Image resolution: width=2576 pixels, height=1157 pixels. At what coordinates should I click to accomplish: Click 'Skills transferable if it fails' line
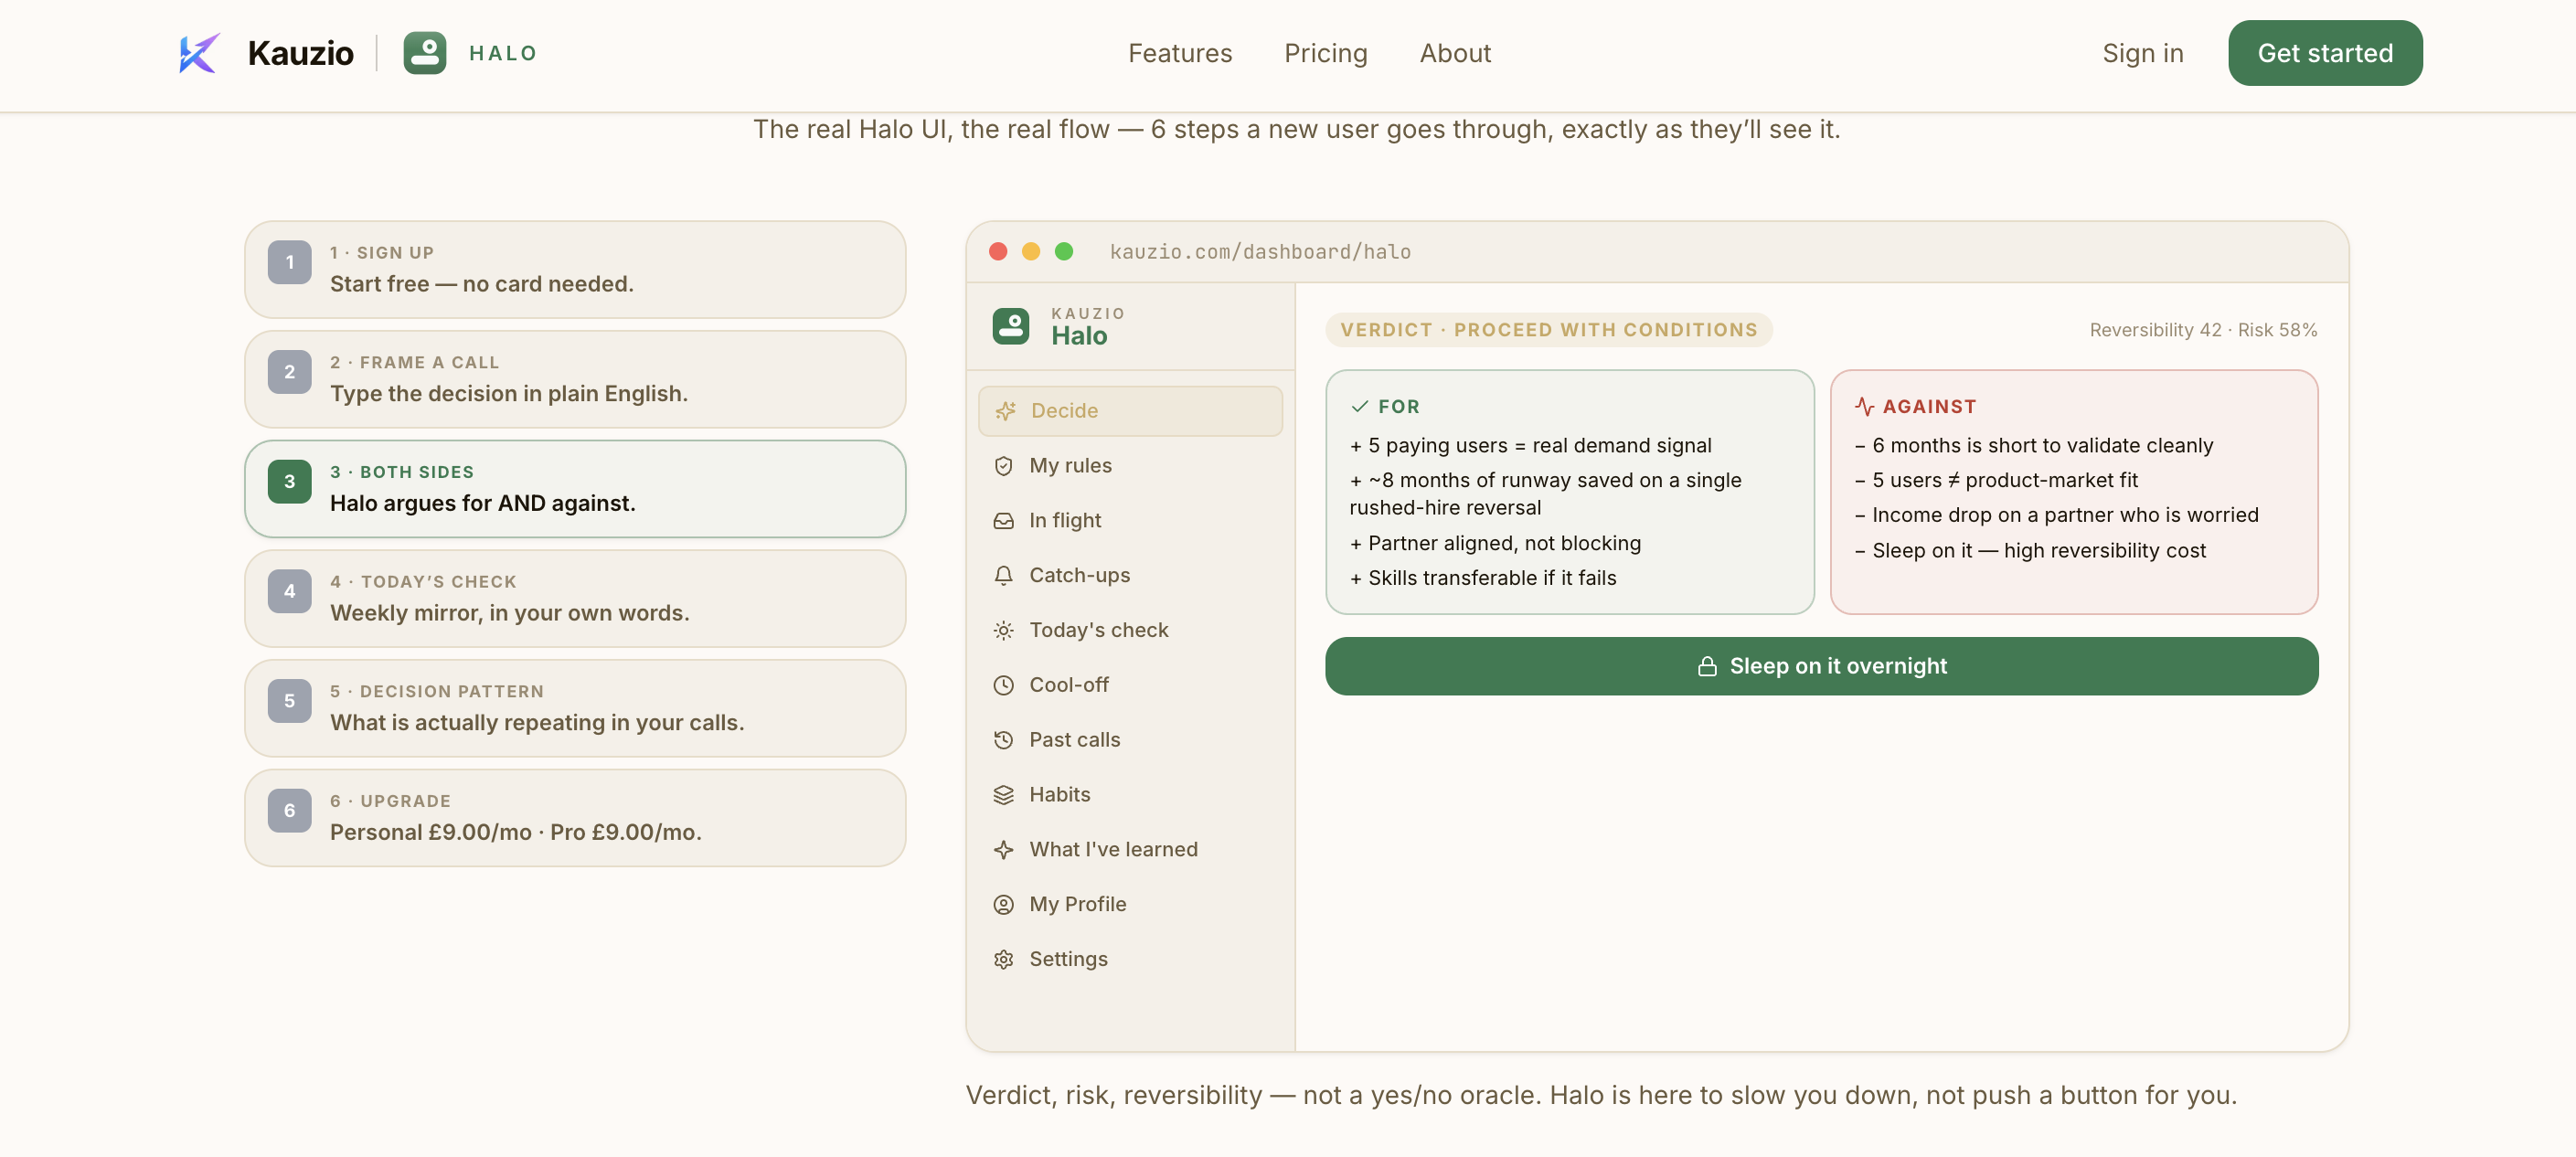[1483, 578]
